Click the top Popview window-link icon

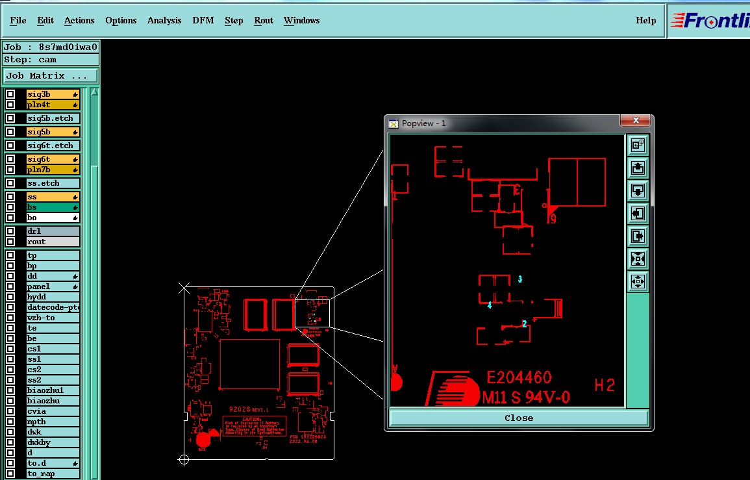(x=638, y=145)
